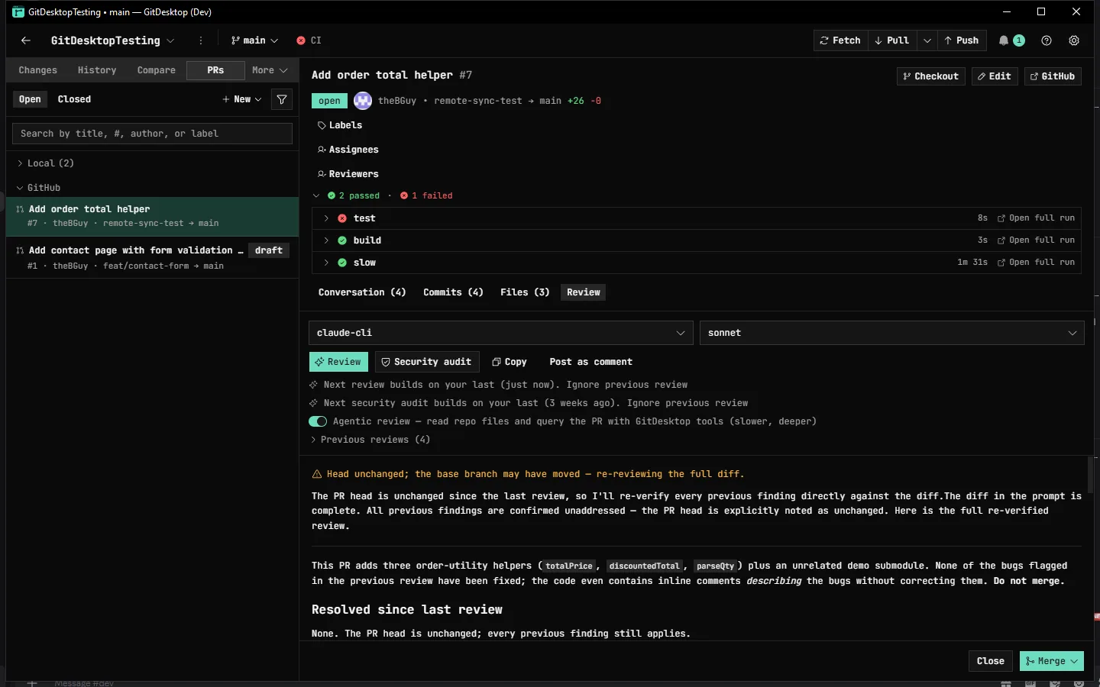
Task: Expand the slow check row
Action: (326, 263)
